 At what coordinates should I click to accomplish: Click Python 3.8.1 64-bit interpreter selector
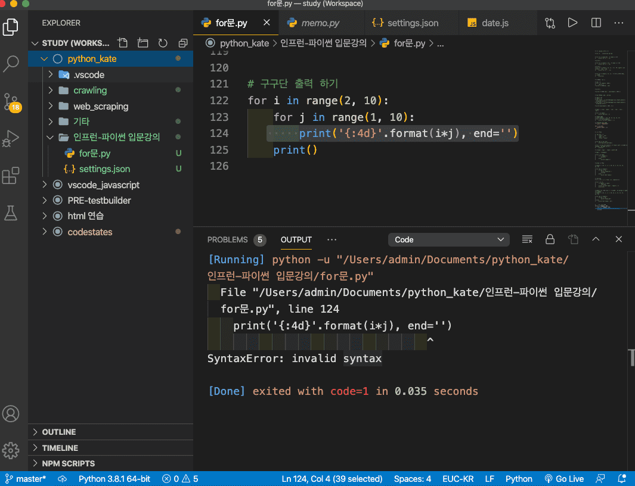(114, 479)
